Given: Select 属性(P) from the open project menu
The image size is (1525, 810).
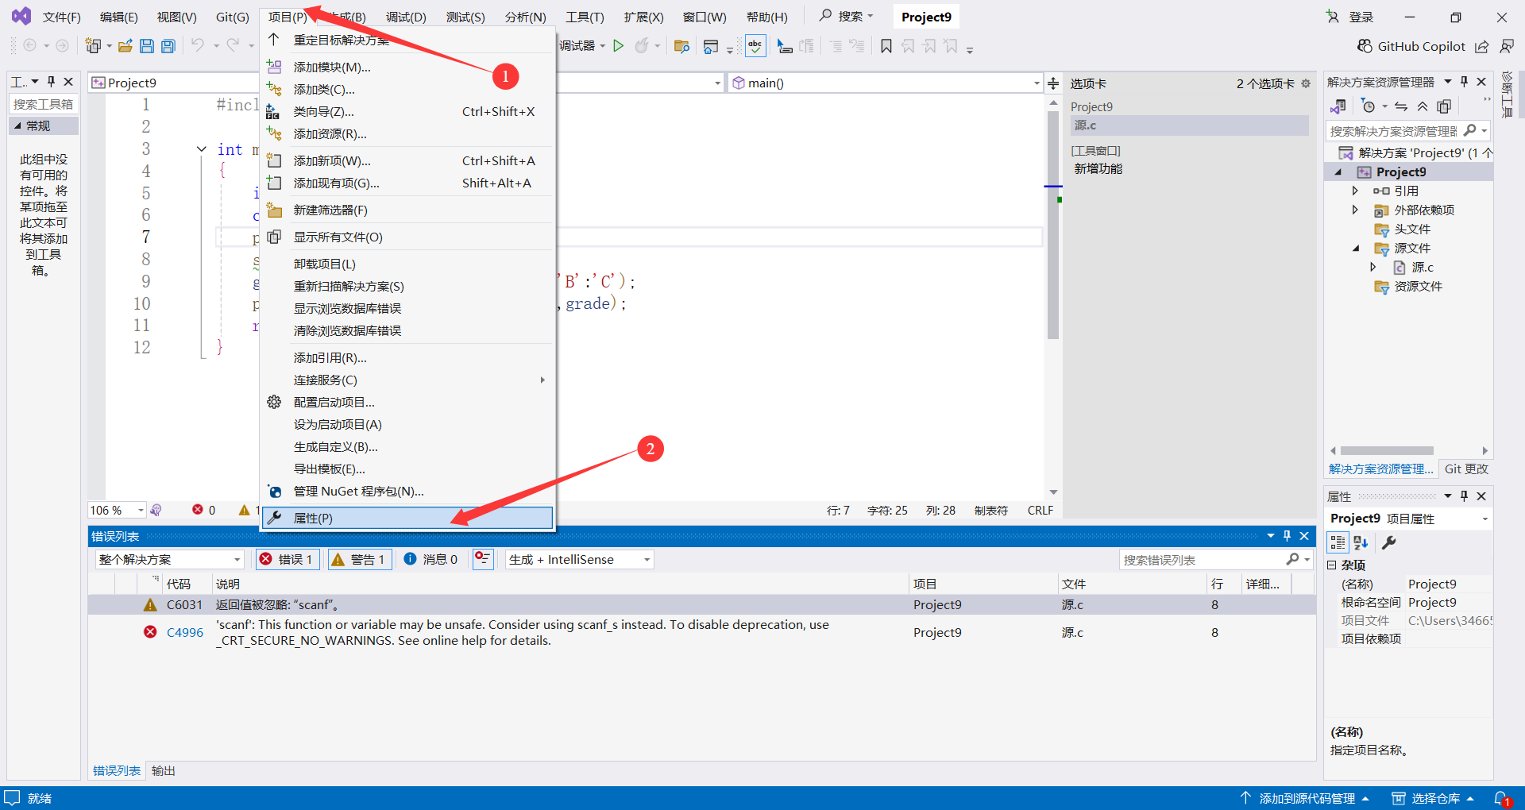Looking at the screenshot, I should point(313,518).
